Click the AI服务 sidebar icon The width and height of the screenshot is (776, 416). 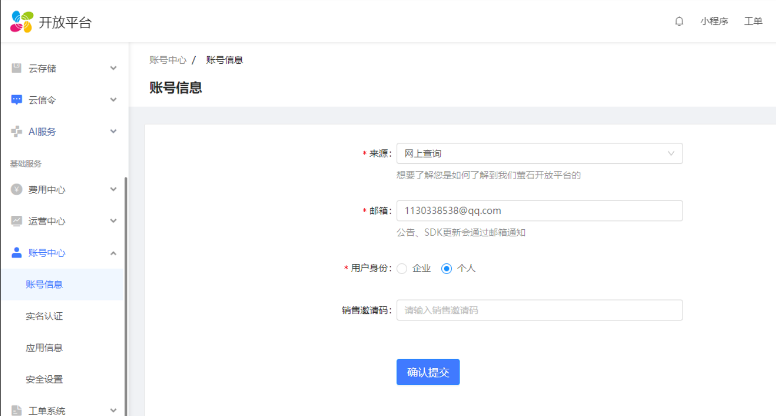16,132
